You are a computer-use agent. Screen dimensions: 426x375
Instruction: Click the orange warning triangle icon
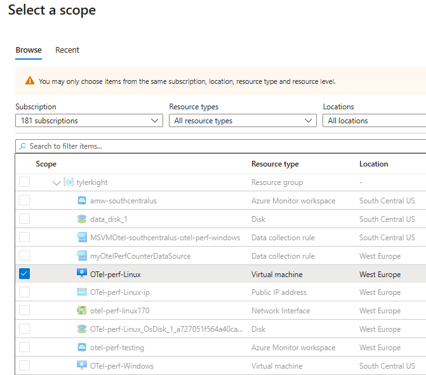(x=30, y=81)
